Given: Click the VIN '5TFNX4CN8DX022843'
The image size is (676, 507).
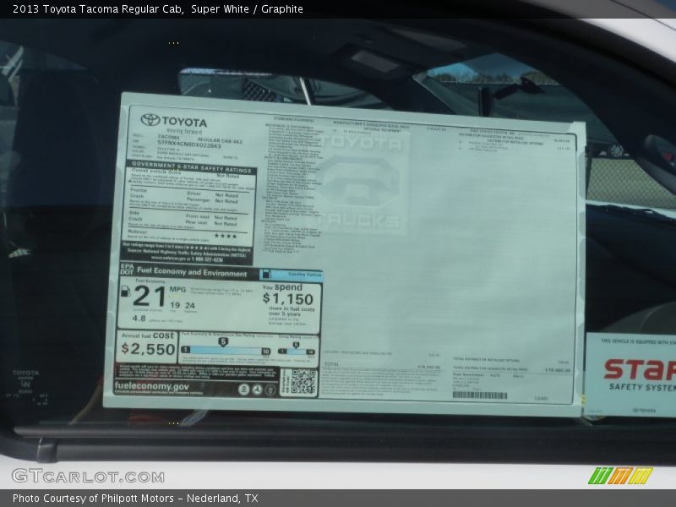Looking at the screenshot, I should 188,144.
